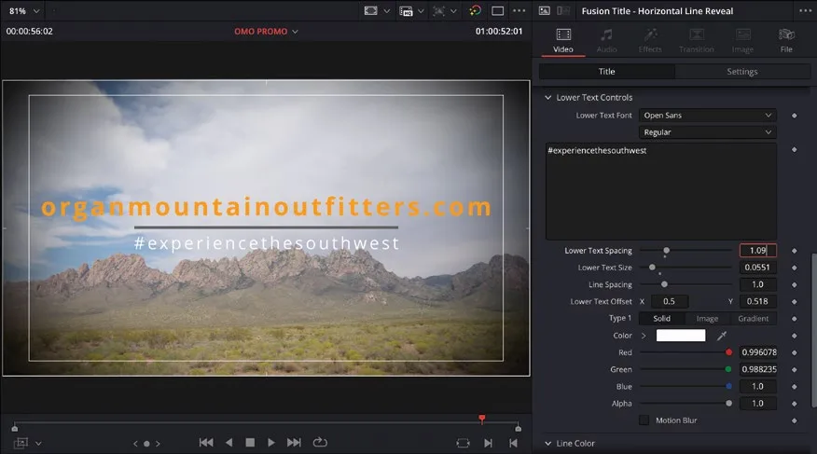This screenshot has height=454, width=817.
Task: Click the Lower Text Offset Y field
Action: coord(757,301)
